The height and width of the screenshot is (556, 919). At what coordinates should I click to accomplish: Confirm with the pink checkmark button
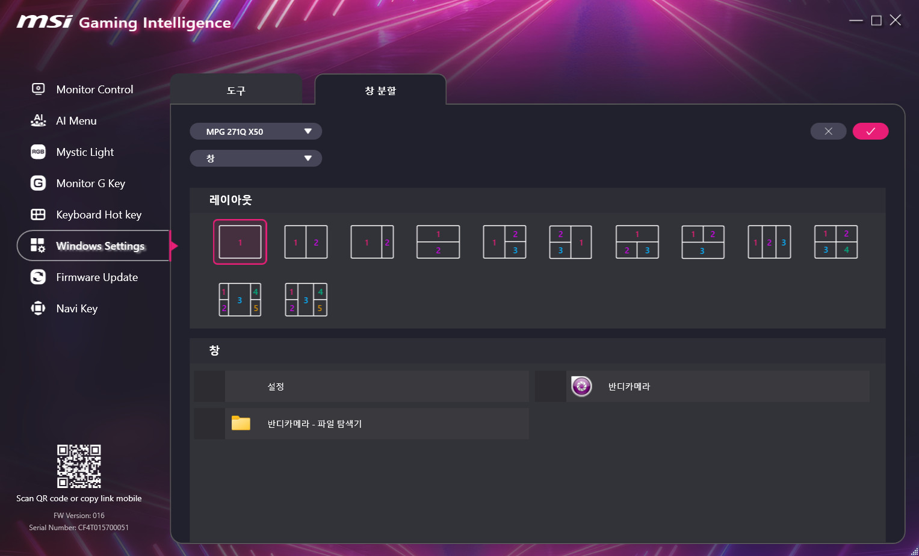tap(870, 131)
